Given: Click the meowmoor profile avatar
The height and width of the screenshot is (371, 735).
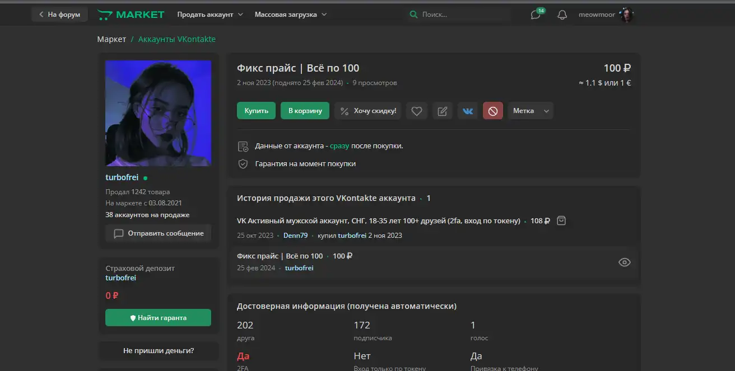Looking at the screenshot, I should click(x=627, y=15).
